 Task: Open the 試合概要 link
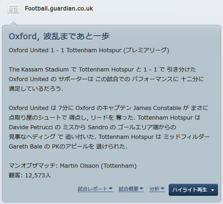(128, 189)
